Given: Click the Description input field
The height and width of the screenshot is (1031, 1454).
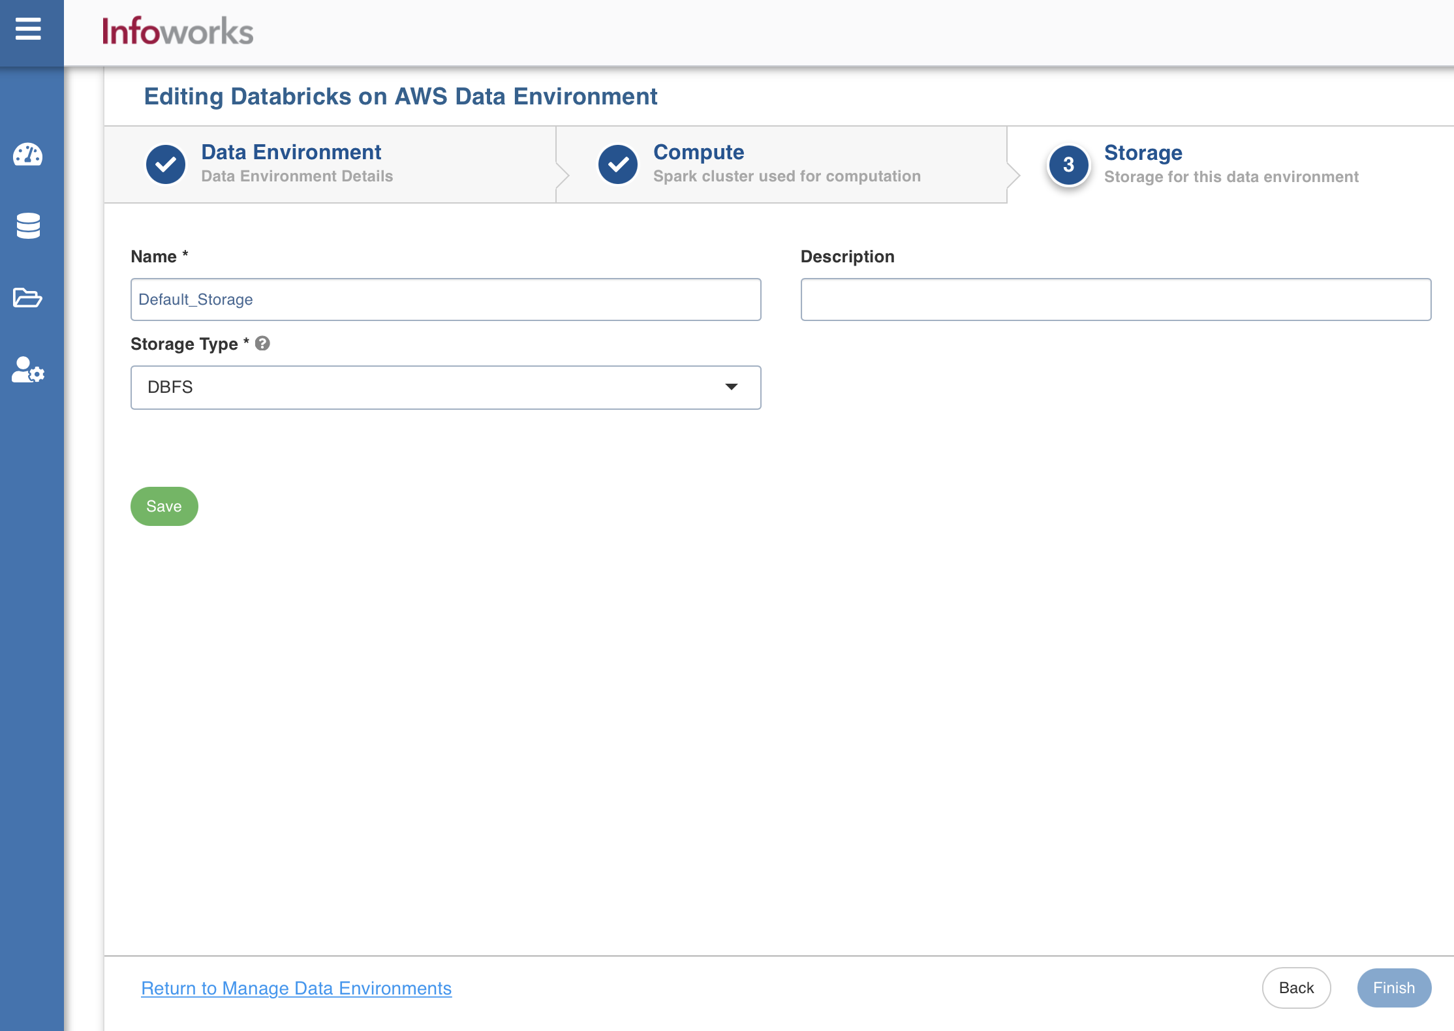Looking at the screenshot, I should pyautogui.click(x=1116, y=300).
